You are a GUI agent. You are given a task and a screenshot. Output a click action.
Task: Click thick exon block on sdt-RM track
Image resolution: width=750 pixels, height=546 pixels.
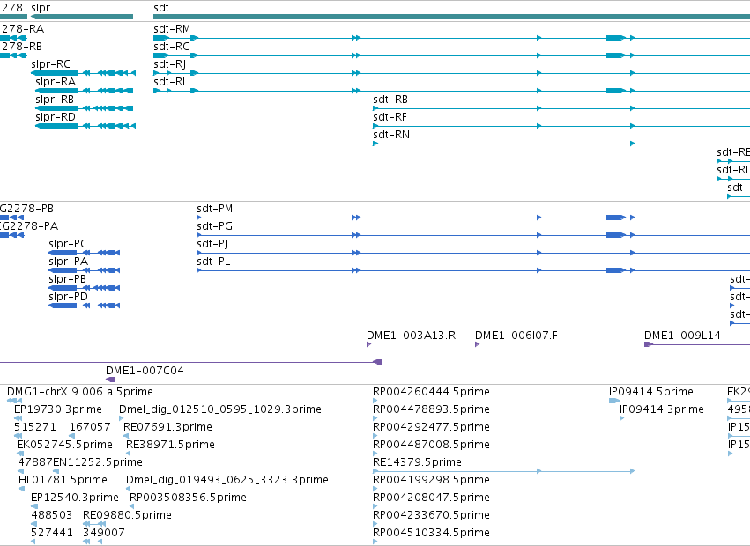[x=615, y=38]
